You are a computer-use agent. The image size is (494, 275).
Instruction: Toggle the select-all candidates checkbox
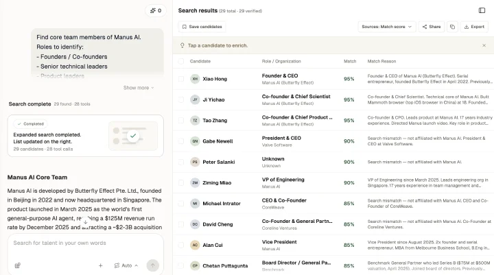pyautogui.click(x=181, y=62)
